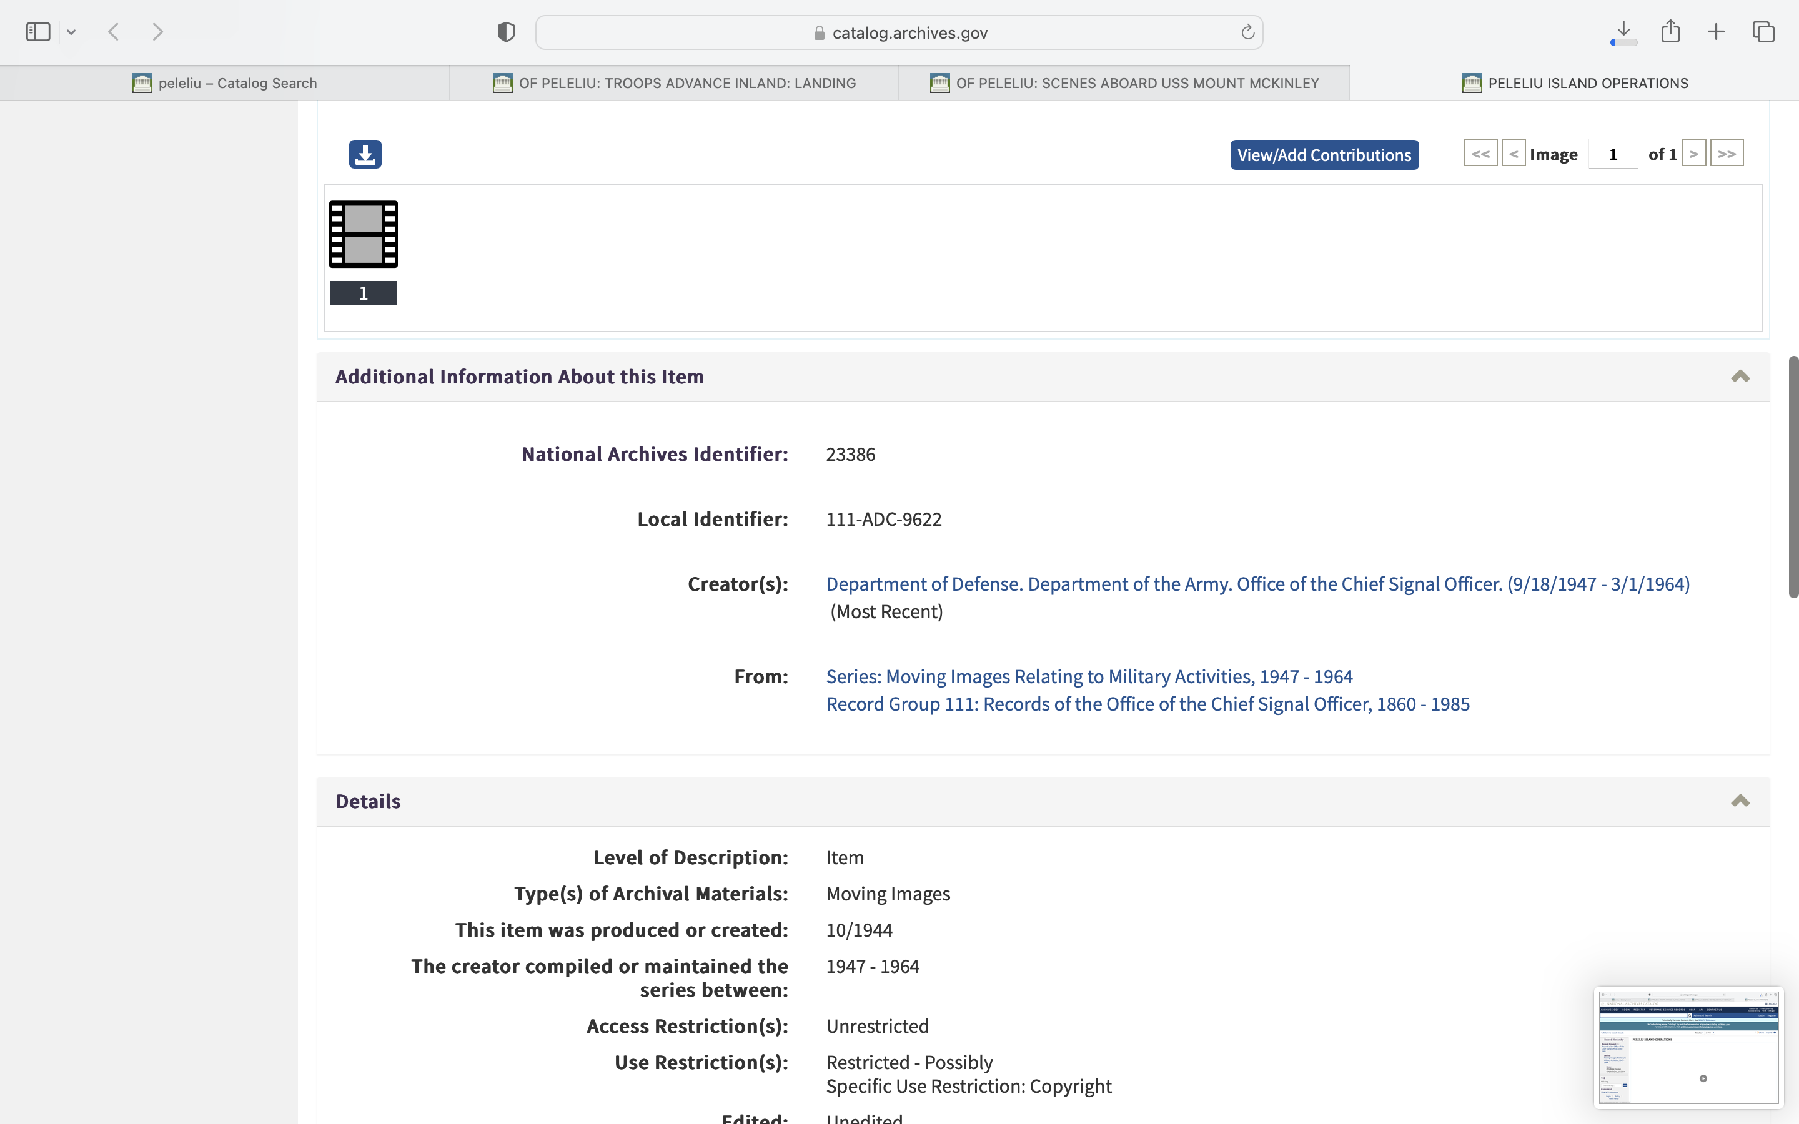Reload the page with refresh icon
Viewport: 1799px width, 1124px height.
[1247, 32]
